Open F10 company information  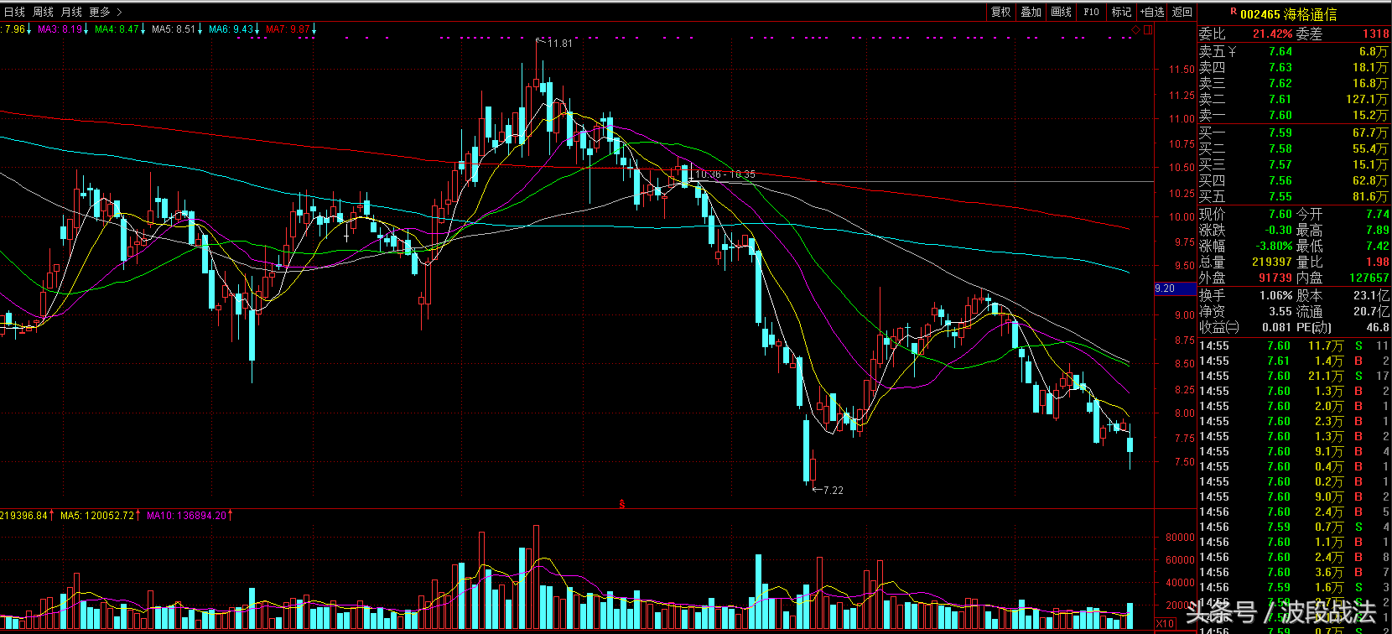coord(1091,12)
